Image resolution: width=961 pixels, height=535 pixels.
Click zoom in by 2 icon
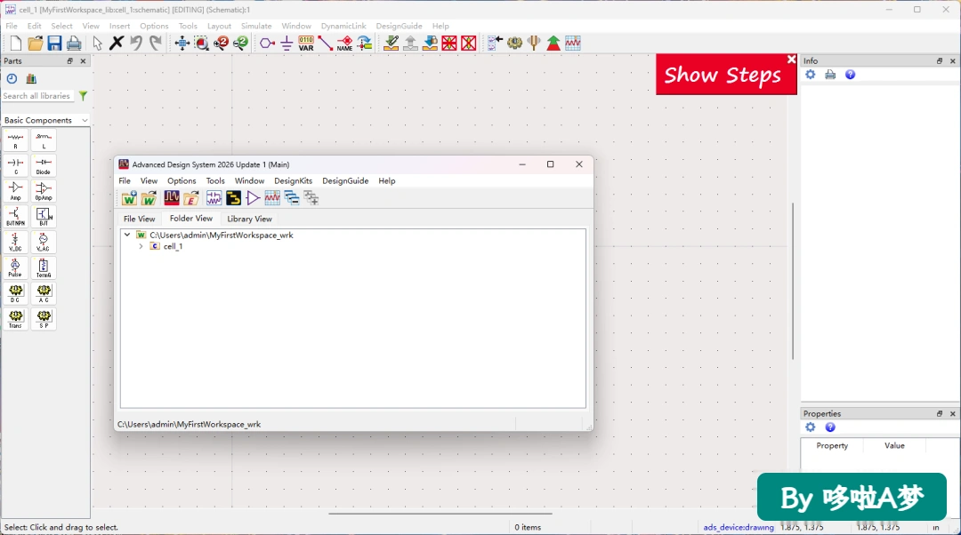coord(222,43)
